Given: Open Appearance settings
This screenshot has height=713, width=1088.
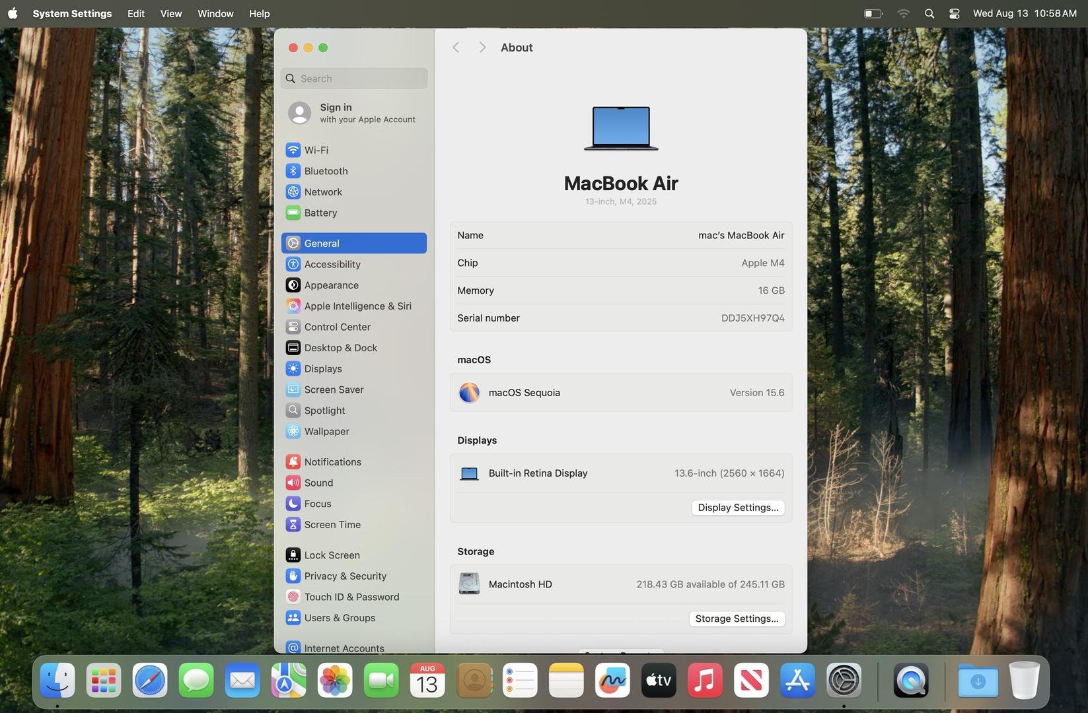Looking at the screenshot, I should pyautogui.click(x=353, y=285).
